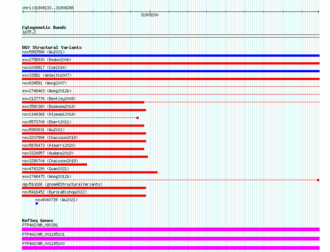This screenshot has width=330, height=252.
Task: Open variant esv2758930 (Redon2006) label
Action: pos(47,60)
